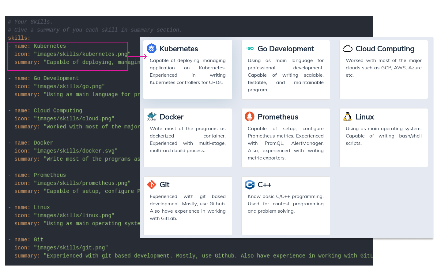The image size is (441, 275).
Task: Click the Cloud Computing cloud icon
Action: tap(348, 49)
